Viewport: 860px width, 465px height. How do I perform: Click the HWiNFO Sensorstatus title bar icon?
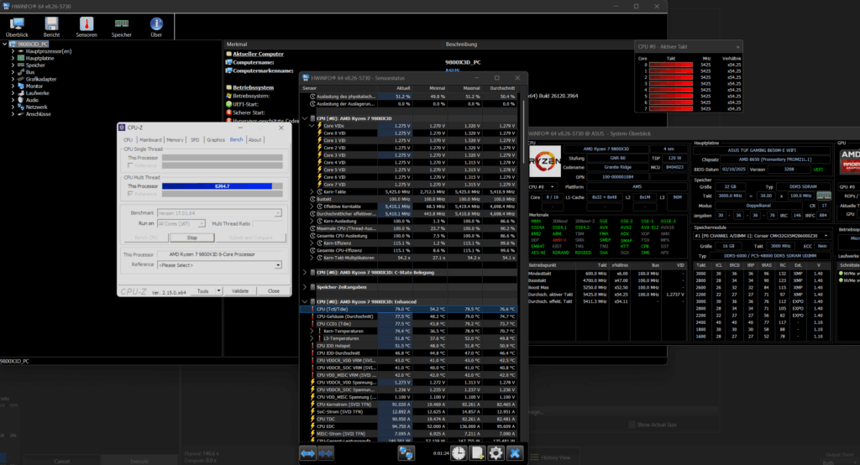[306, 78]
